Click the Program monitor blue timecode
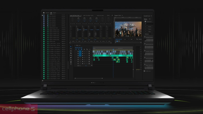 119,39
